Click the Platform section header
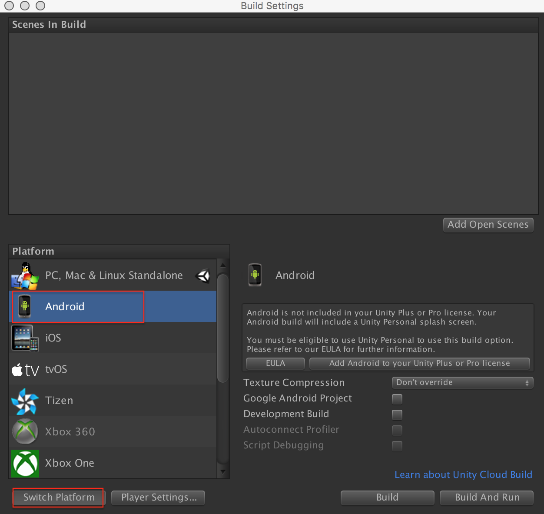Image resolution: width=544 pixels, height=514 pixels. [119, 251]
